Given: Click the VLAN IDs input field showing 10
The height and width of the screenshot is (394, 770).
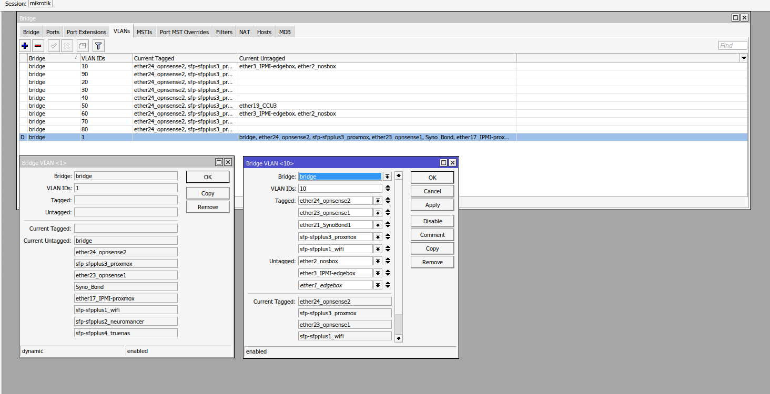Looking at the screenshot, I should point(340,189).
